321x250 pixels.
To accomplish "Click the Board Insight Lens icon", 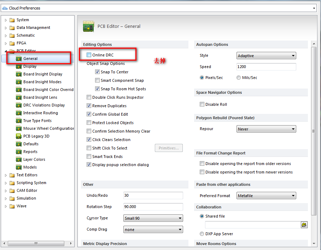I will tap(18, 97).
